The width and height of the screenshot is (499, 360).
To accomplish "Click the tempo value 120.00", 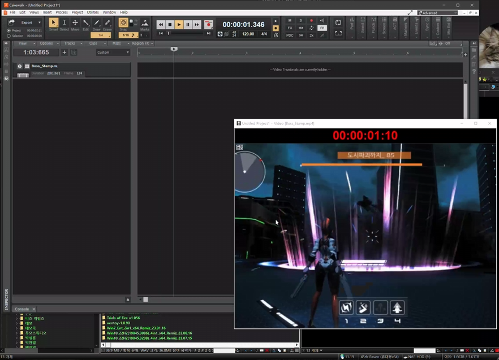I will [x=248, y=34].
